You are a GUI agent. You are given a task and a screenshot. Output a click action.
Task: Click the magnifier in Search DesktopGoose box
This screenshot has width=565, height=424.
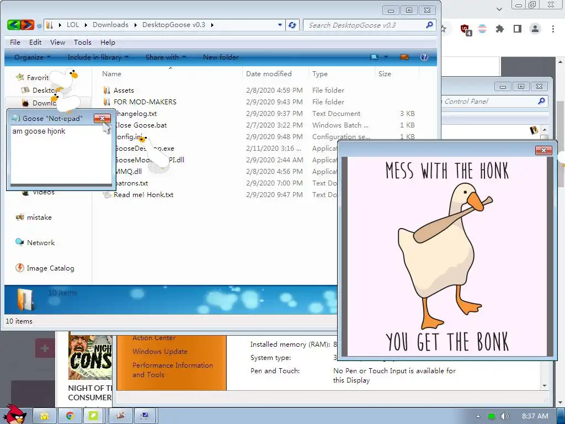(x=429, y=25)
